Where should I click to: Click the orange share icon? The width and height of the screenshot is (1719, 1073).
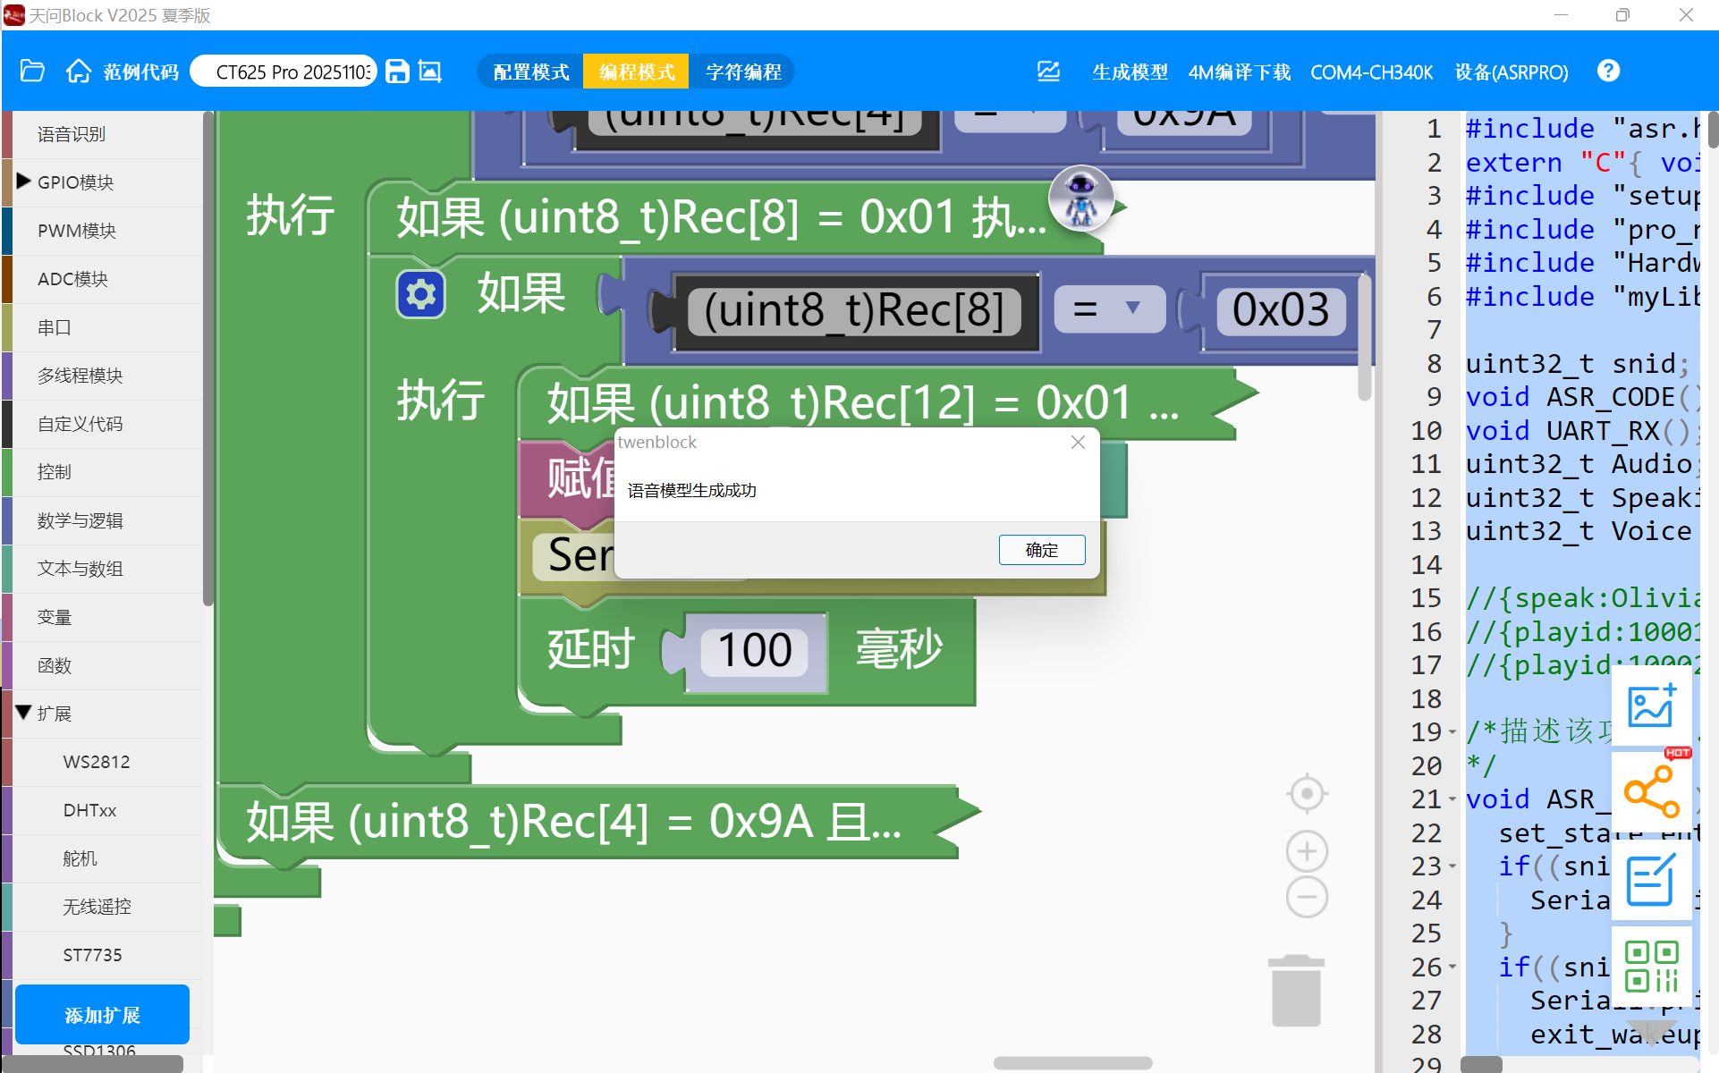(1651, 791)
